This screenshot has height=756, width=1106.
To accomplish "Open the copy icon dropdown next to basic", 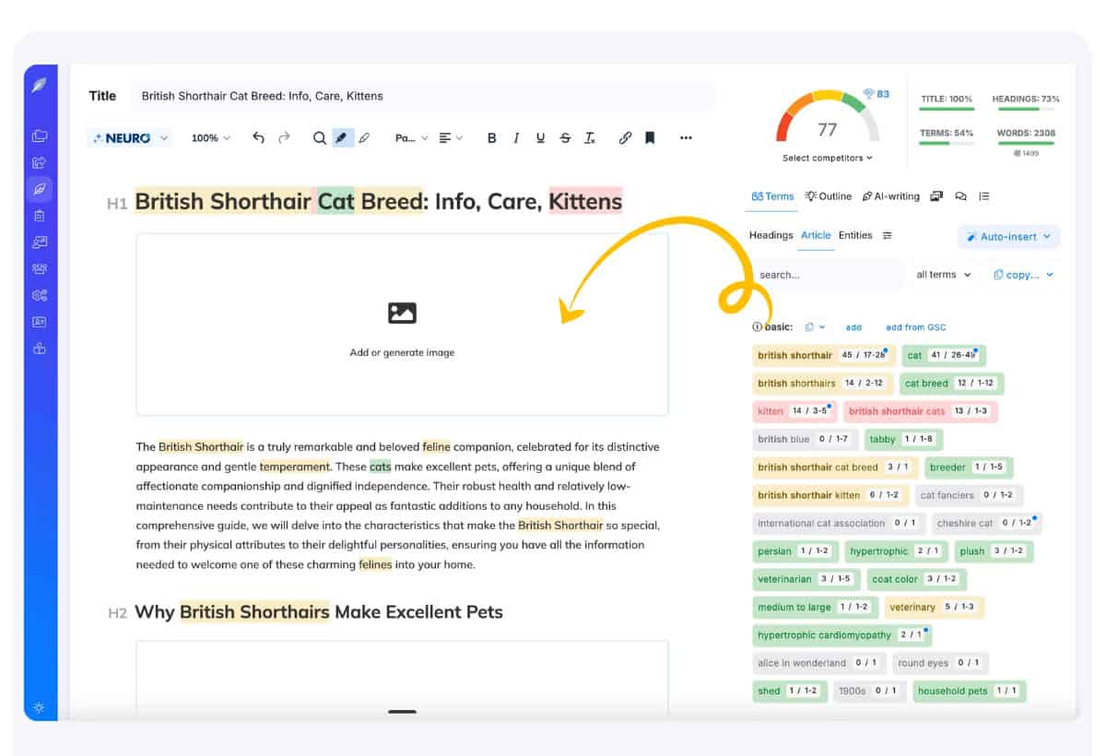I will tap(815, 326).
